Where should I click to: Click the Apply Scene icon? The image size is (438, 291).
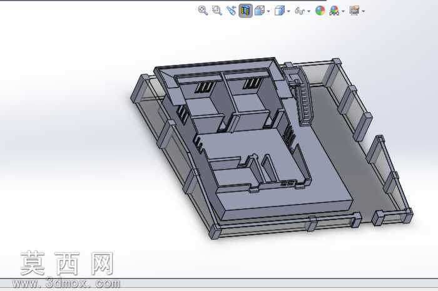334,11
